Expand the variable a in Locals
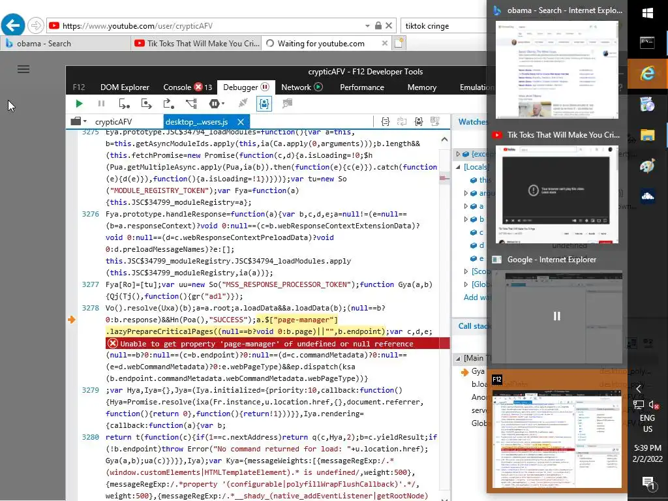Viewport: 668px width, 501px height. (x=466, y=206)
